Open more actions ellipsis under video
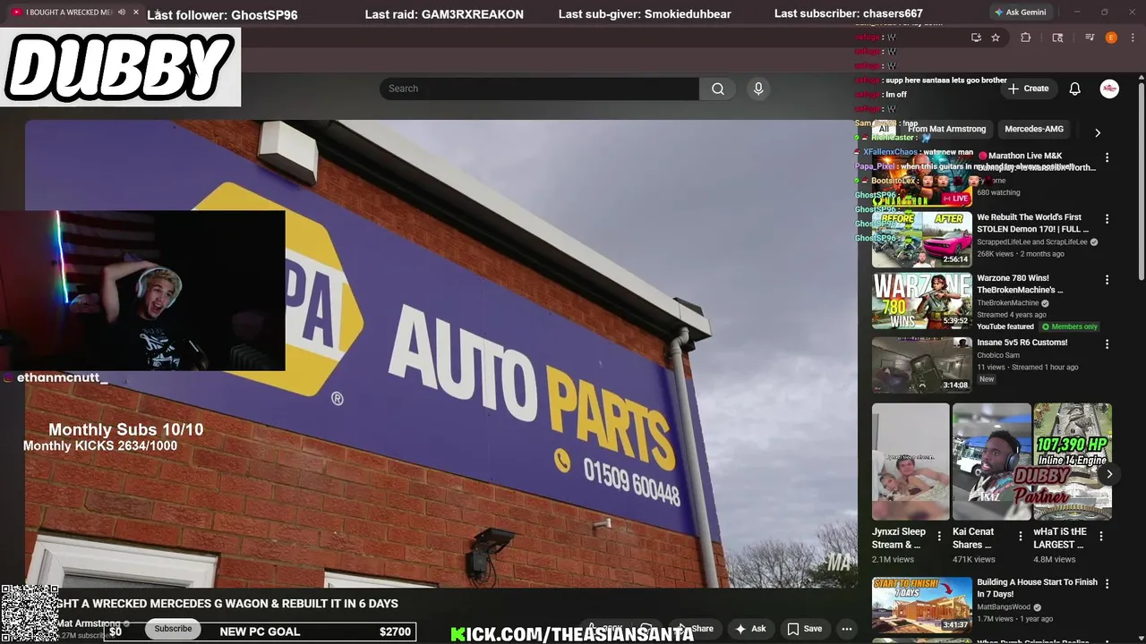The image size is (1146, 644). pos(846,629)
